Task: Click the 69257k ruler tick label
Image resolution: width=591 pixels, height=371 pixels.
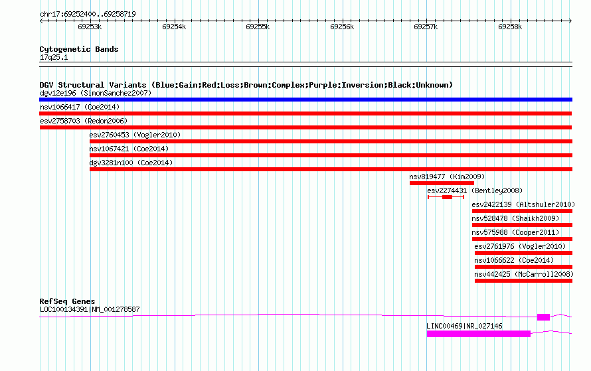Action: [426, 27]
